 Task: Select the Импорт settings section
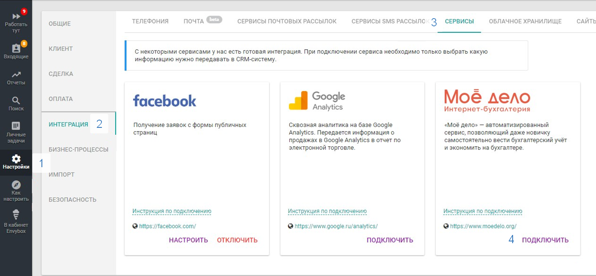[62, 174]
